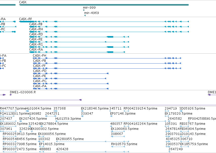The image size is (216, 153).
Task: Click the 103302 feature label
Action: [x=44, y=139]
